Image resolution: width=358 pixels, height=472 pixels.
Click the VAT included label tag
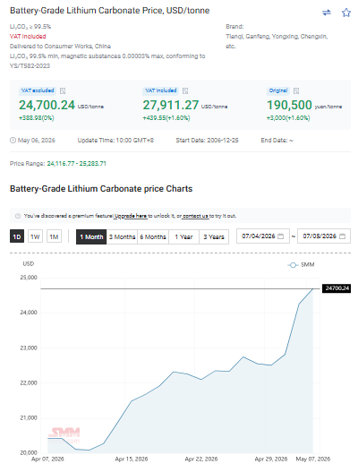pos(161,90)
